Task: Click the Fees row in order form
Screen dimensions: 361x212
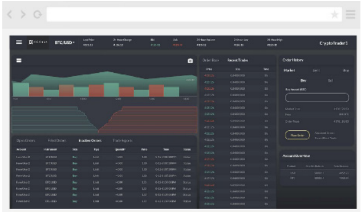Action: 317,114
